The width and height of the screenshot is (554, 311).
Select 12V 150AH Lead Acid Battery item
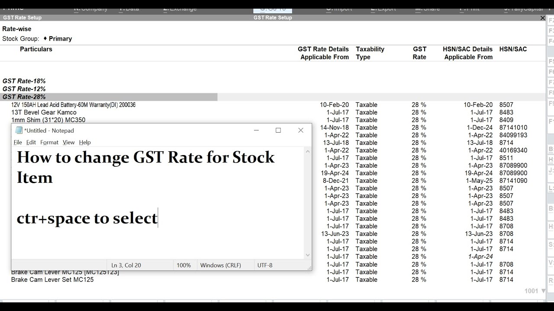pos(73,105)
